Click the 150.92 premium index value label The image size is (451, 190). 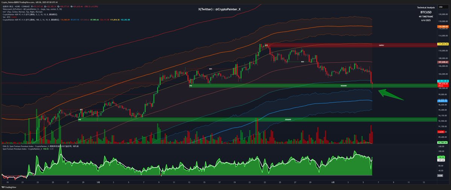point(441,157)
